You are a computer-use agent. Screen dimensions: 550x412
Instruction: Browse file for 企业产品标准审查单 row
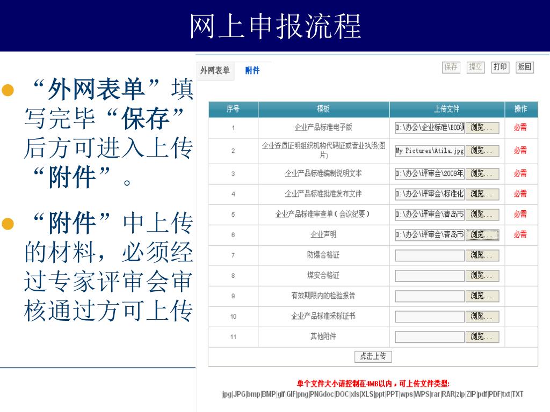pyautogui.click(x=482, y=214)
